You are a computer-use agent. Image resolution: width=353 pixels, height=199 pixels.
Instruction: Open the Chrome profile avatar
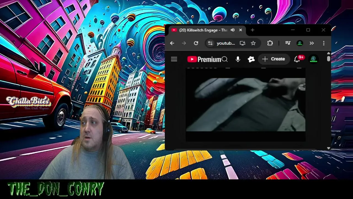pos(300,43)
